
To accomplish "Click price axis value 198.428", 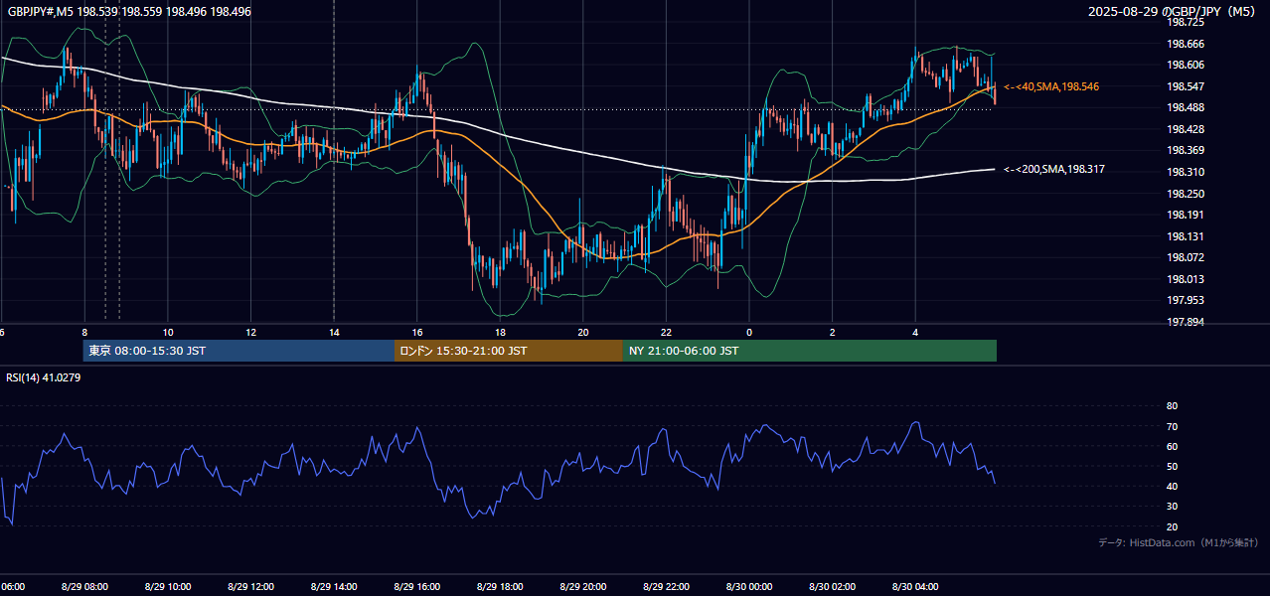I will (1186, 129).
